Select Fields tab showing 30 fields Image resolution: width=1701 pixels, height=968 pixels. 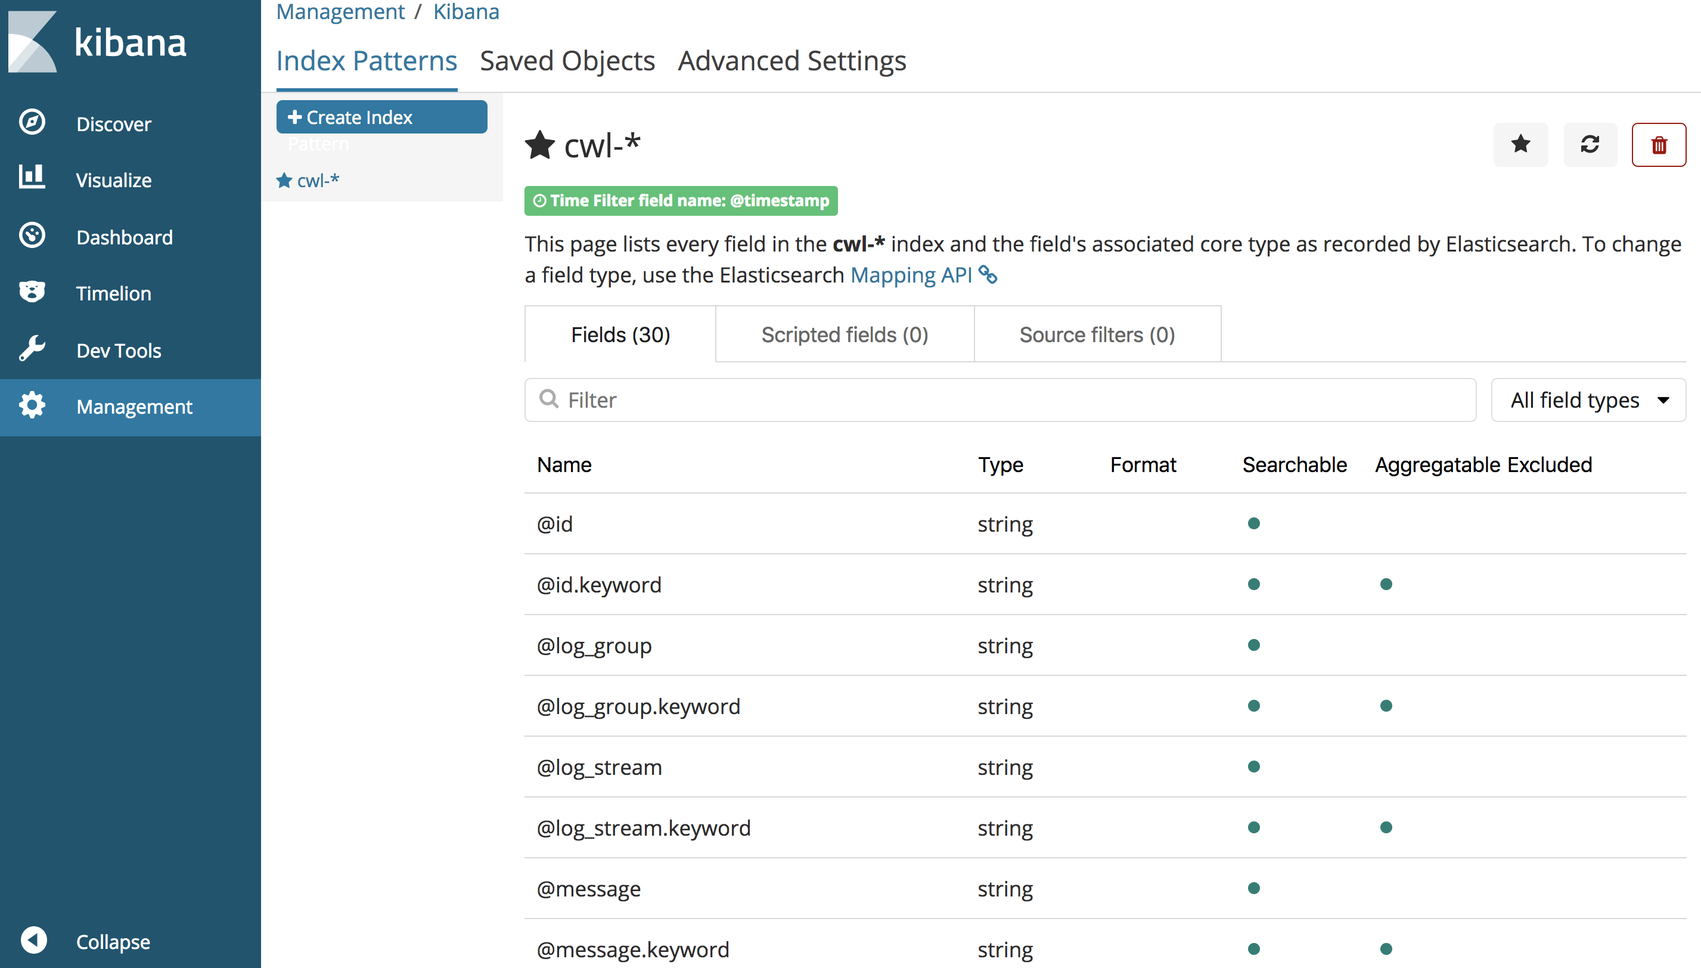pos(619,334)
